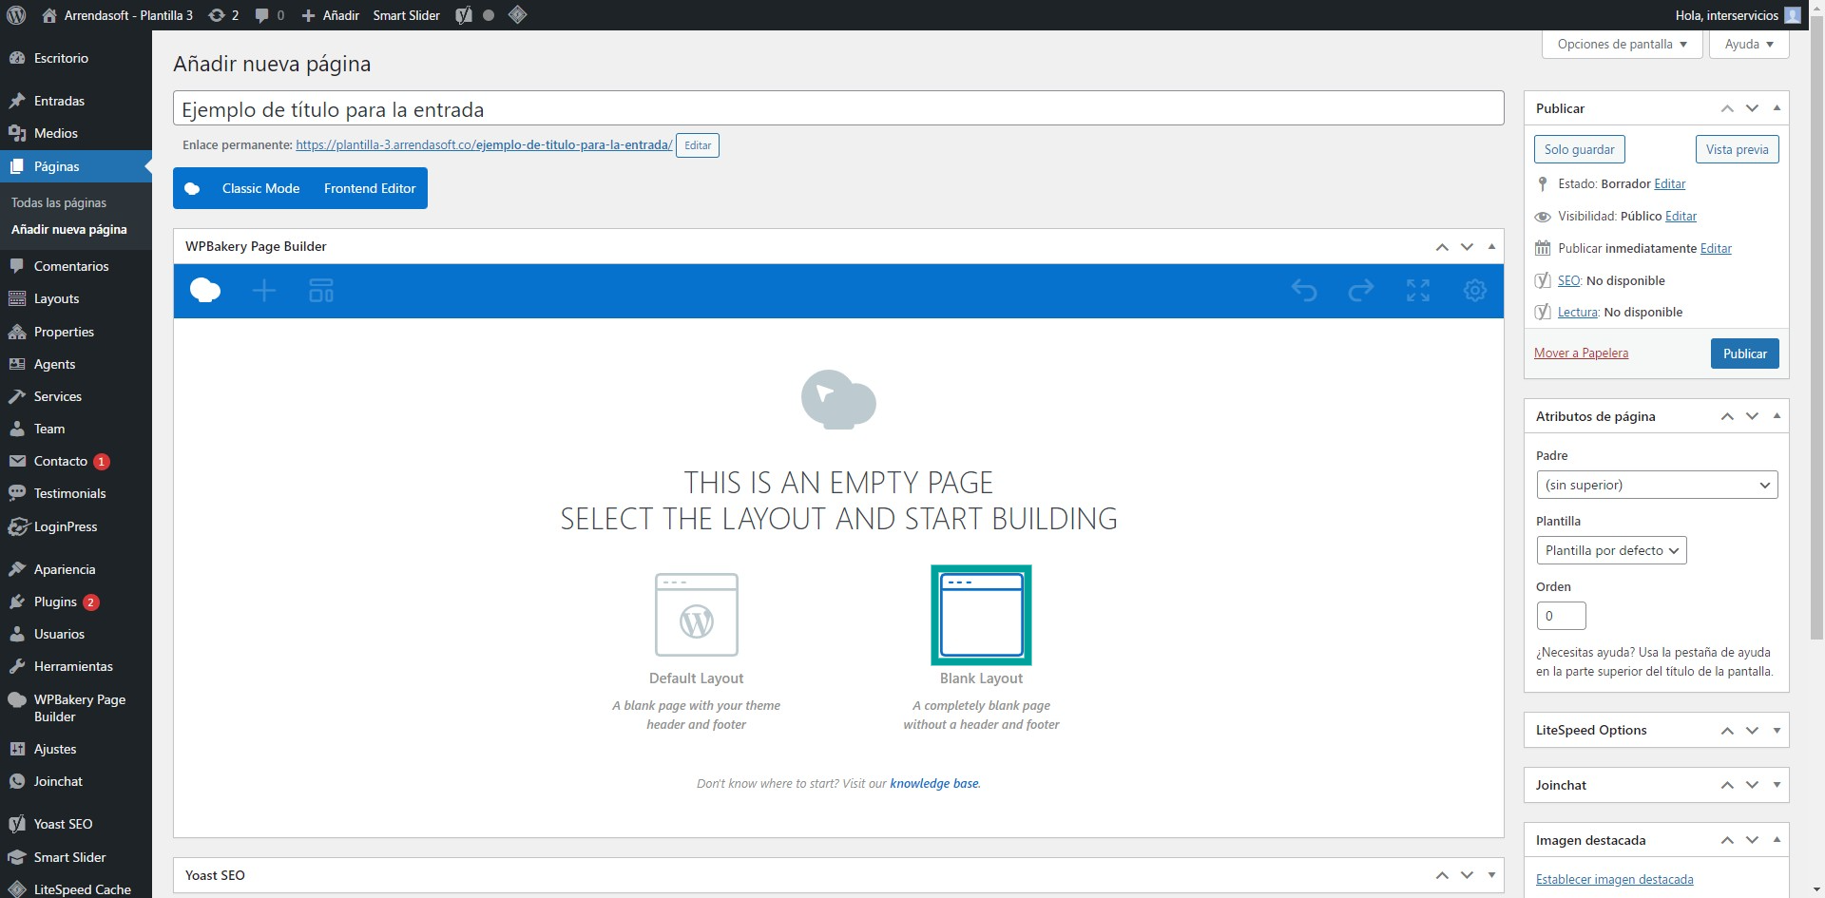Click the Publicar button

coord(1745,353)
